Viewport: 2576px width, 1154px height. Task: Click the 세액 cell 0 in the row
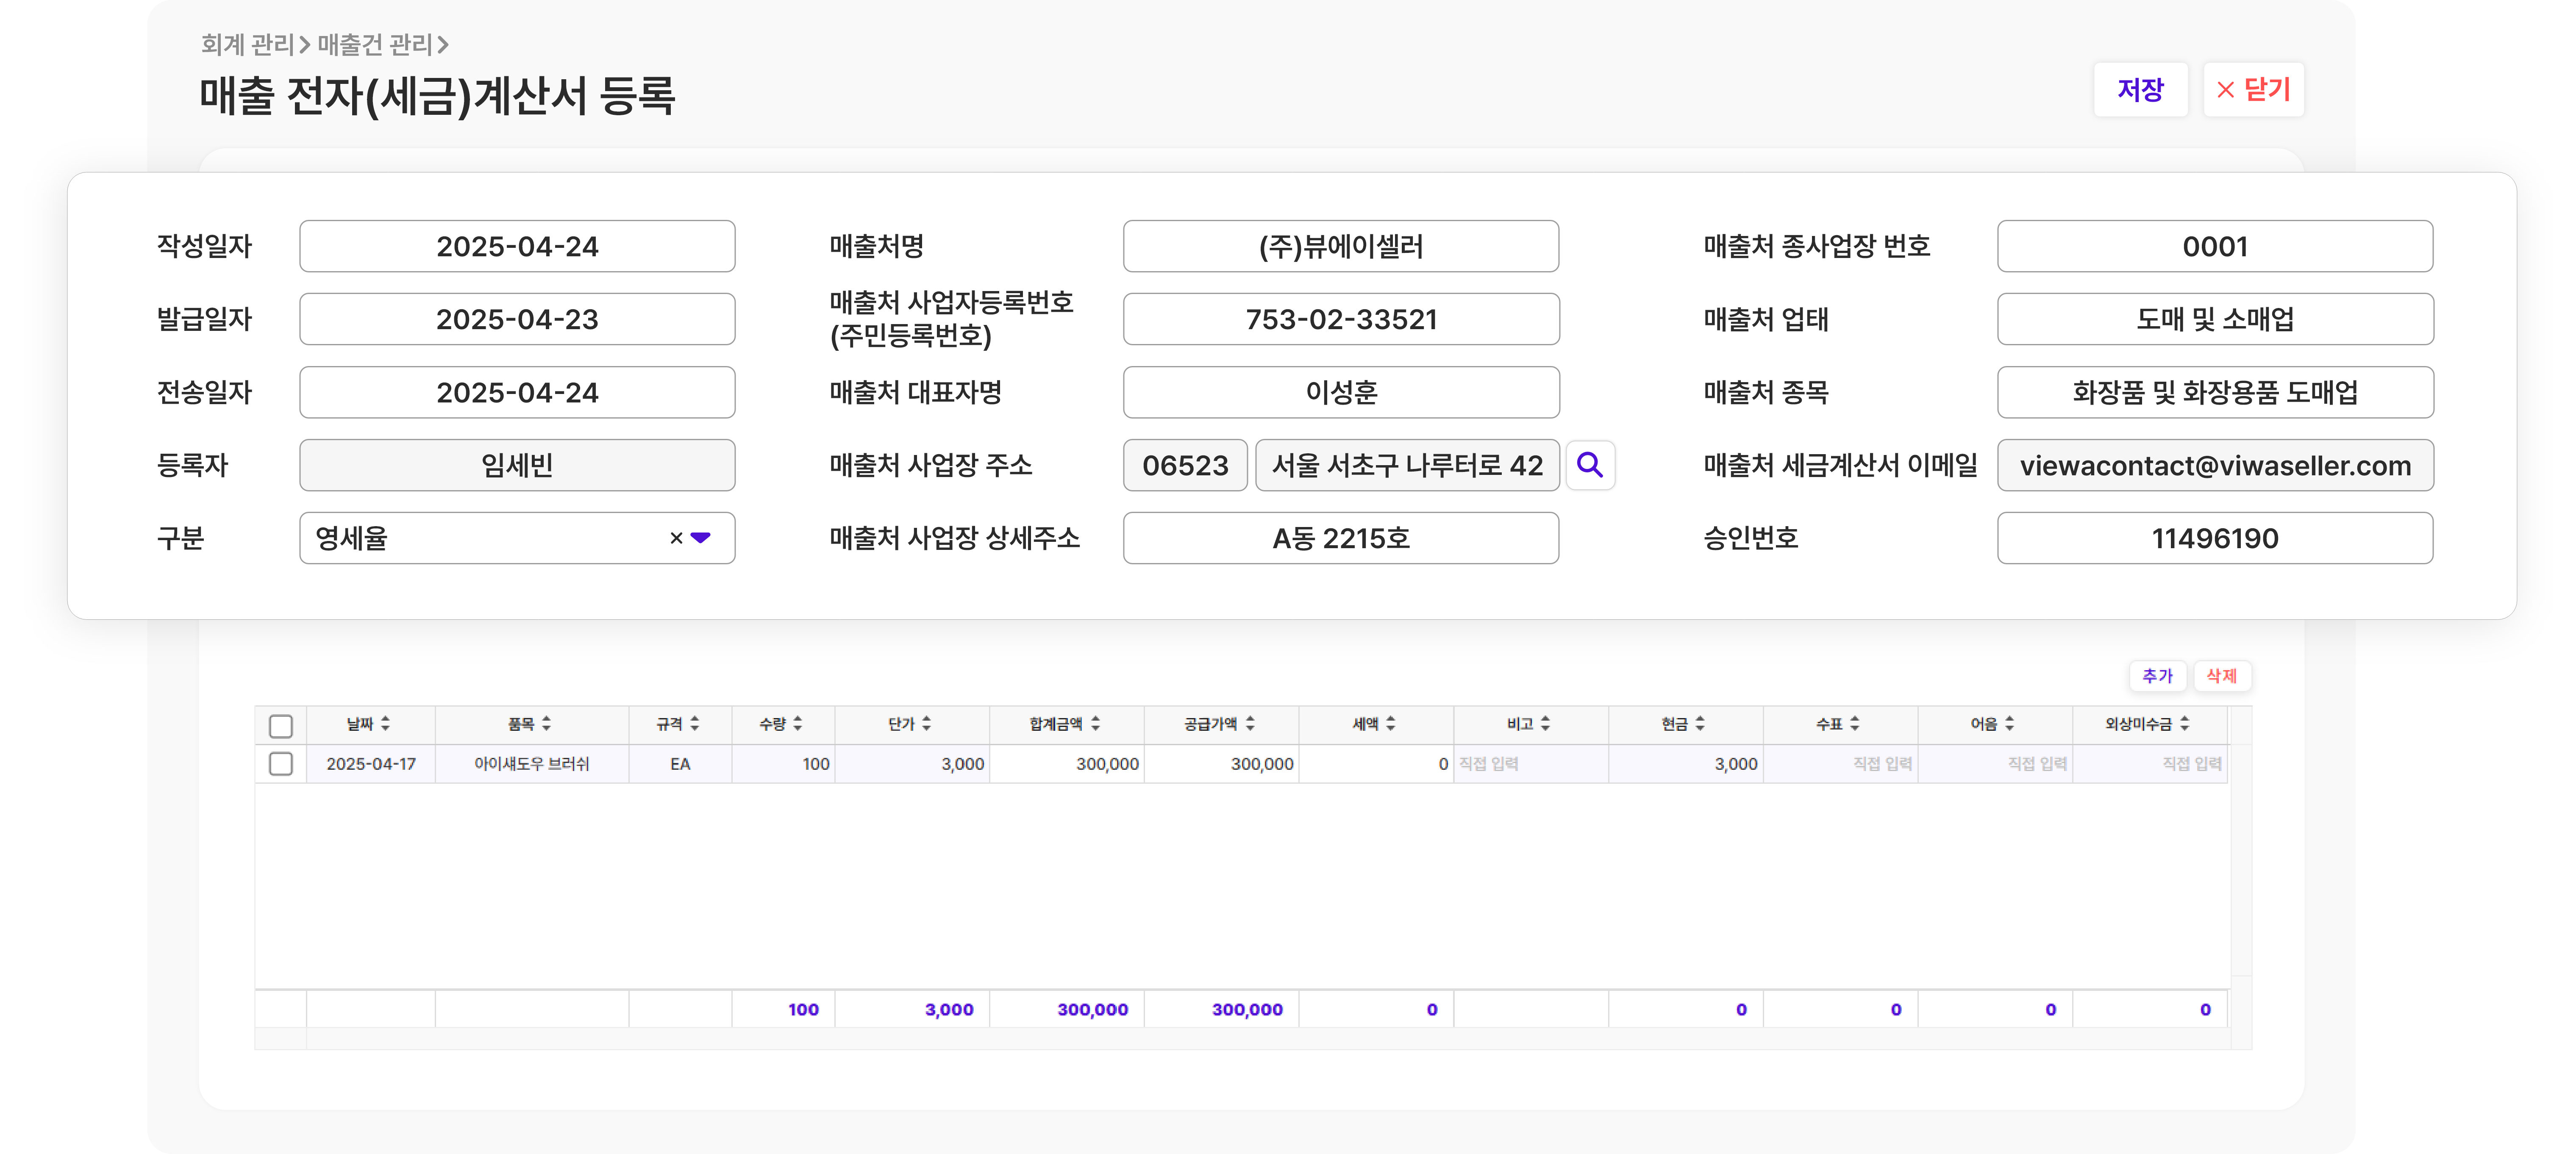[x=1376, y=764]
